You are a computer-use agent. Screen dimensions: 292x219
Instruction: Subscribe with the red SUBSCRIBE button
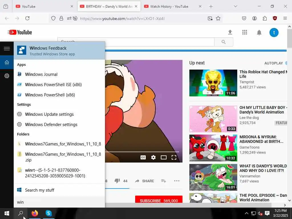(159, 200)
